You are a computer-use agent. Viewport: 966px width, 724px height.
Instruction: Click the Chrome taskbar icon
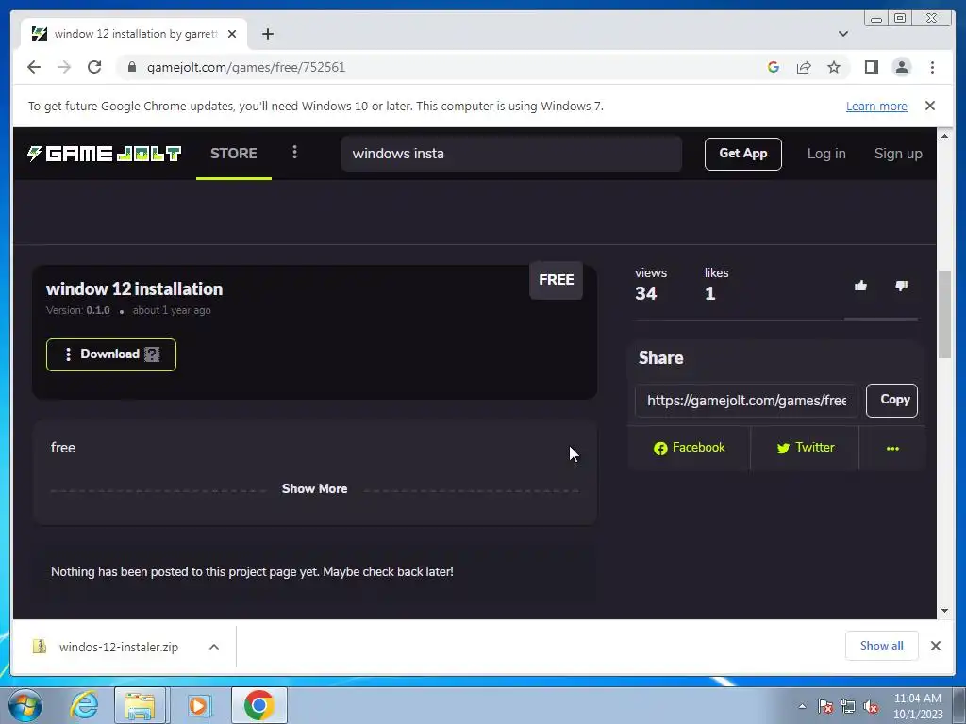(x=259, y=705)
